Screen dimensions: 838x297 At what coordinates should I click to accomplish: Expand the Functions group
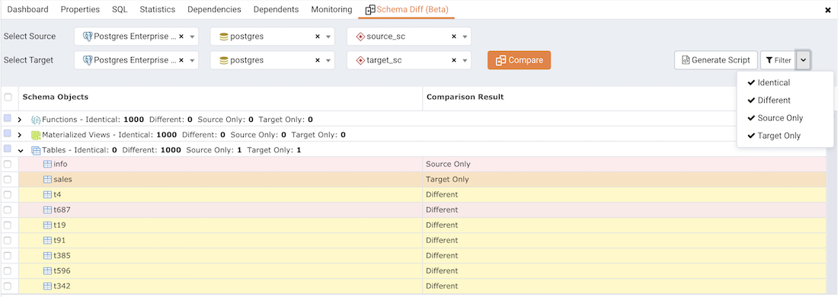[20, 120]
